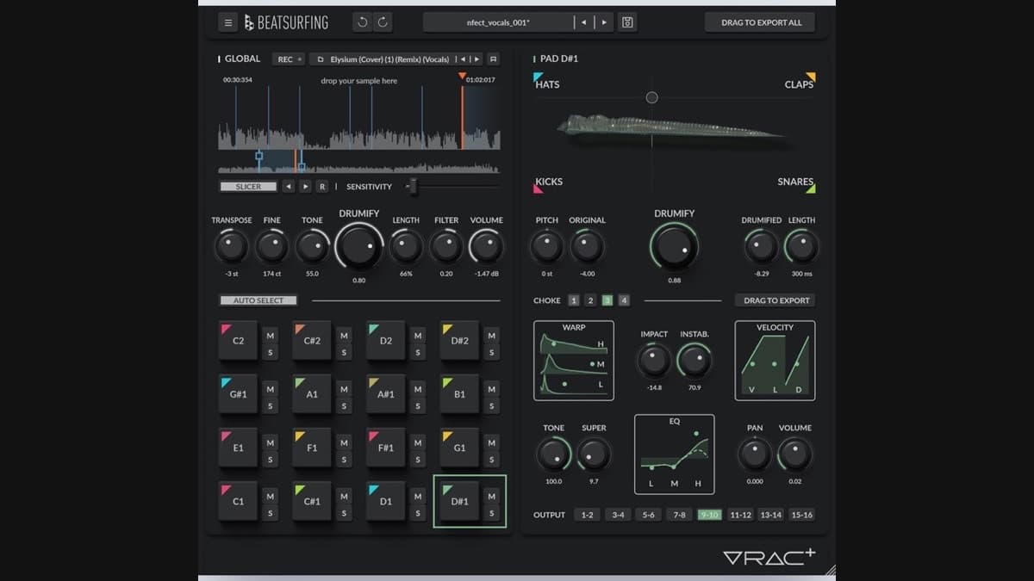
Task: Click the Impact knob
Action: click(x=653, y=361)
